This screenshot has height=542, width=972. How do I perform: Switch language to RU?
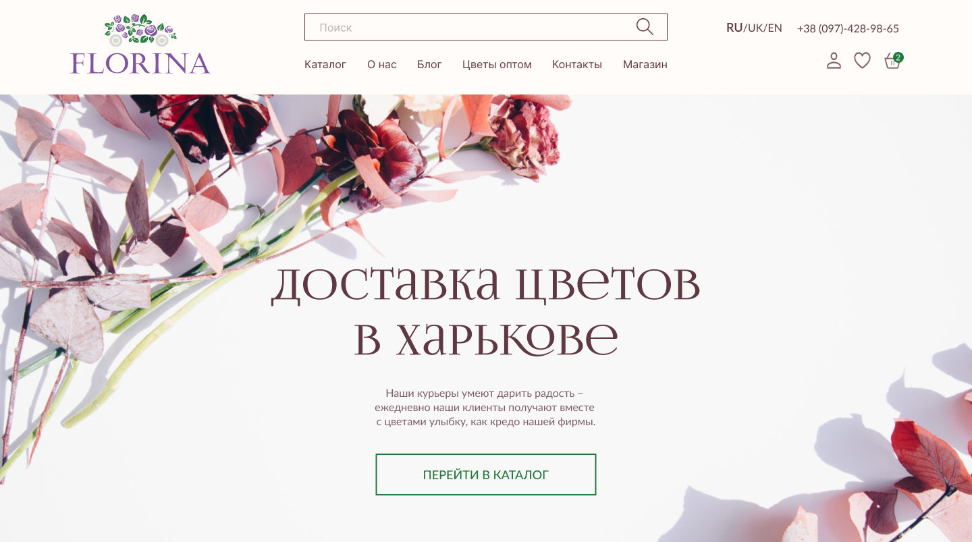(x=734, y=28)
